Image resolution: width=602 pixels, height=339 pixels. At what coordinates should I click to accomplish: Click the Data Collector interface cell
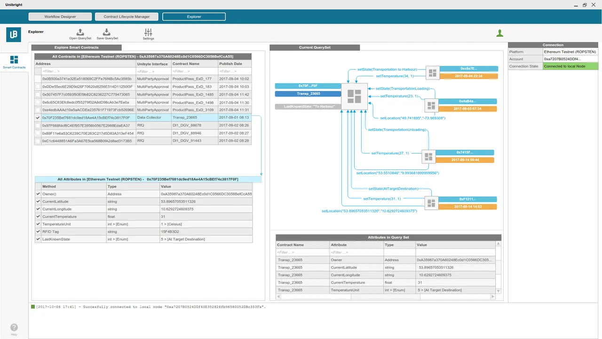coord(153,118)
